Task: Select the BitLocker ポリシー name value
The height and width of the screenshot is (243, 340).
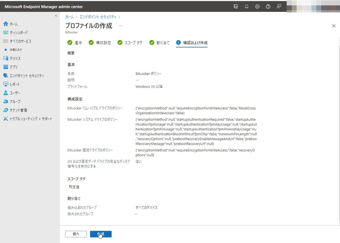Action: [148, 73]
